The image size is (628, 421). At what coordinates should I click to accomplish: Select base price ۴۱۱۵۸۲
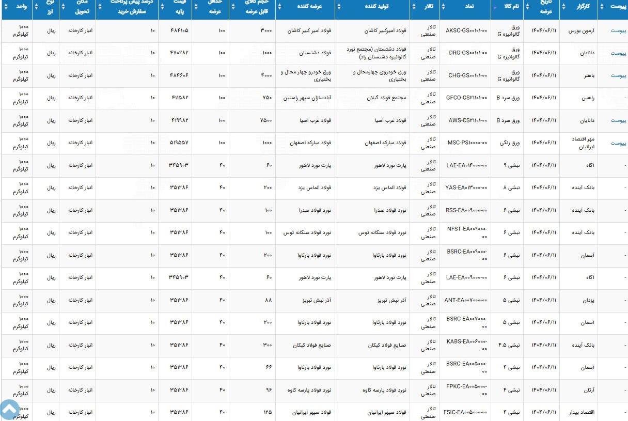(x=179, y=98)
